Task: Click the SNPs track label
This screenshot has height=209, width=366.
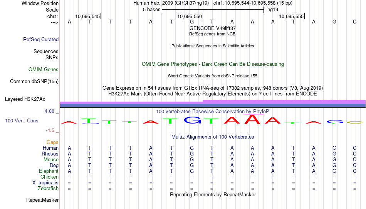Action: pos(52,57)
